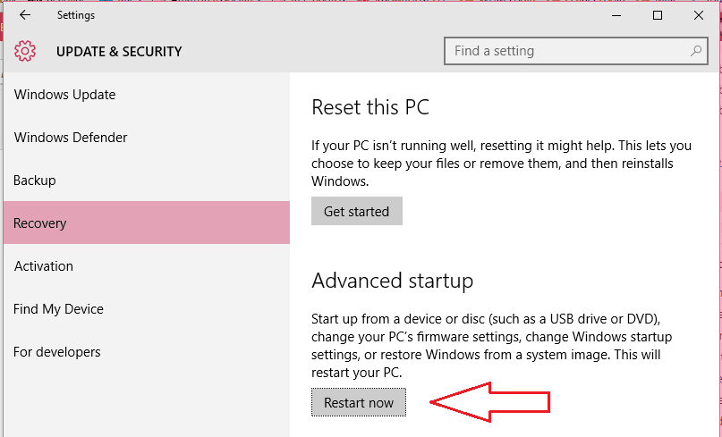Image resolution: width=722 pixels, height=437 pixels.
Task: Maximize the Settings window
Action: pos(658,15)
